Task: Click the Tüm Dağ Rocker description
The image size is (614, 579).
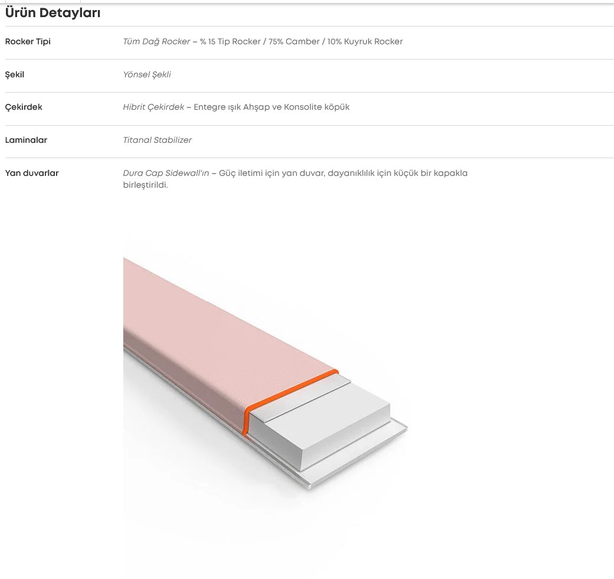Action: pos(262,41)
